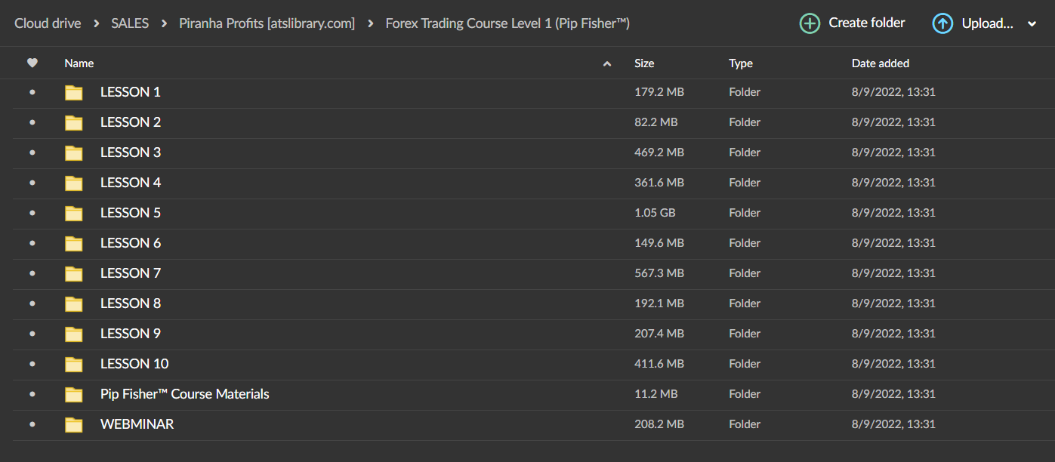Click the Create folder plus icon

coord(810,23)
